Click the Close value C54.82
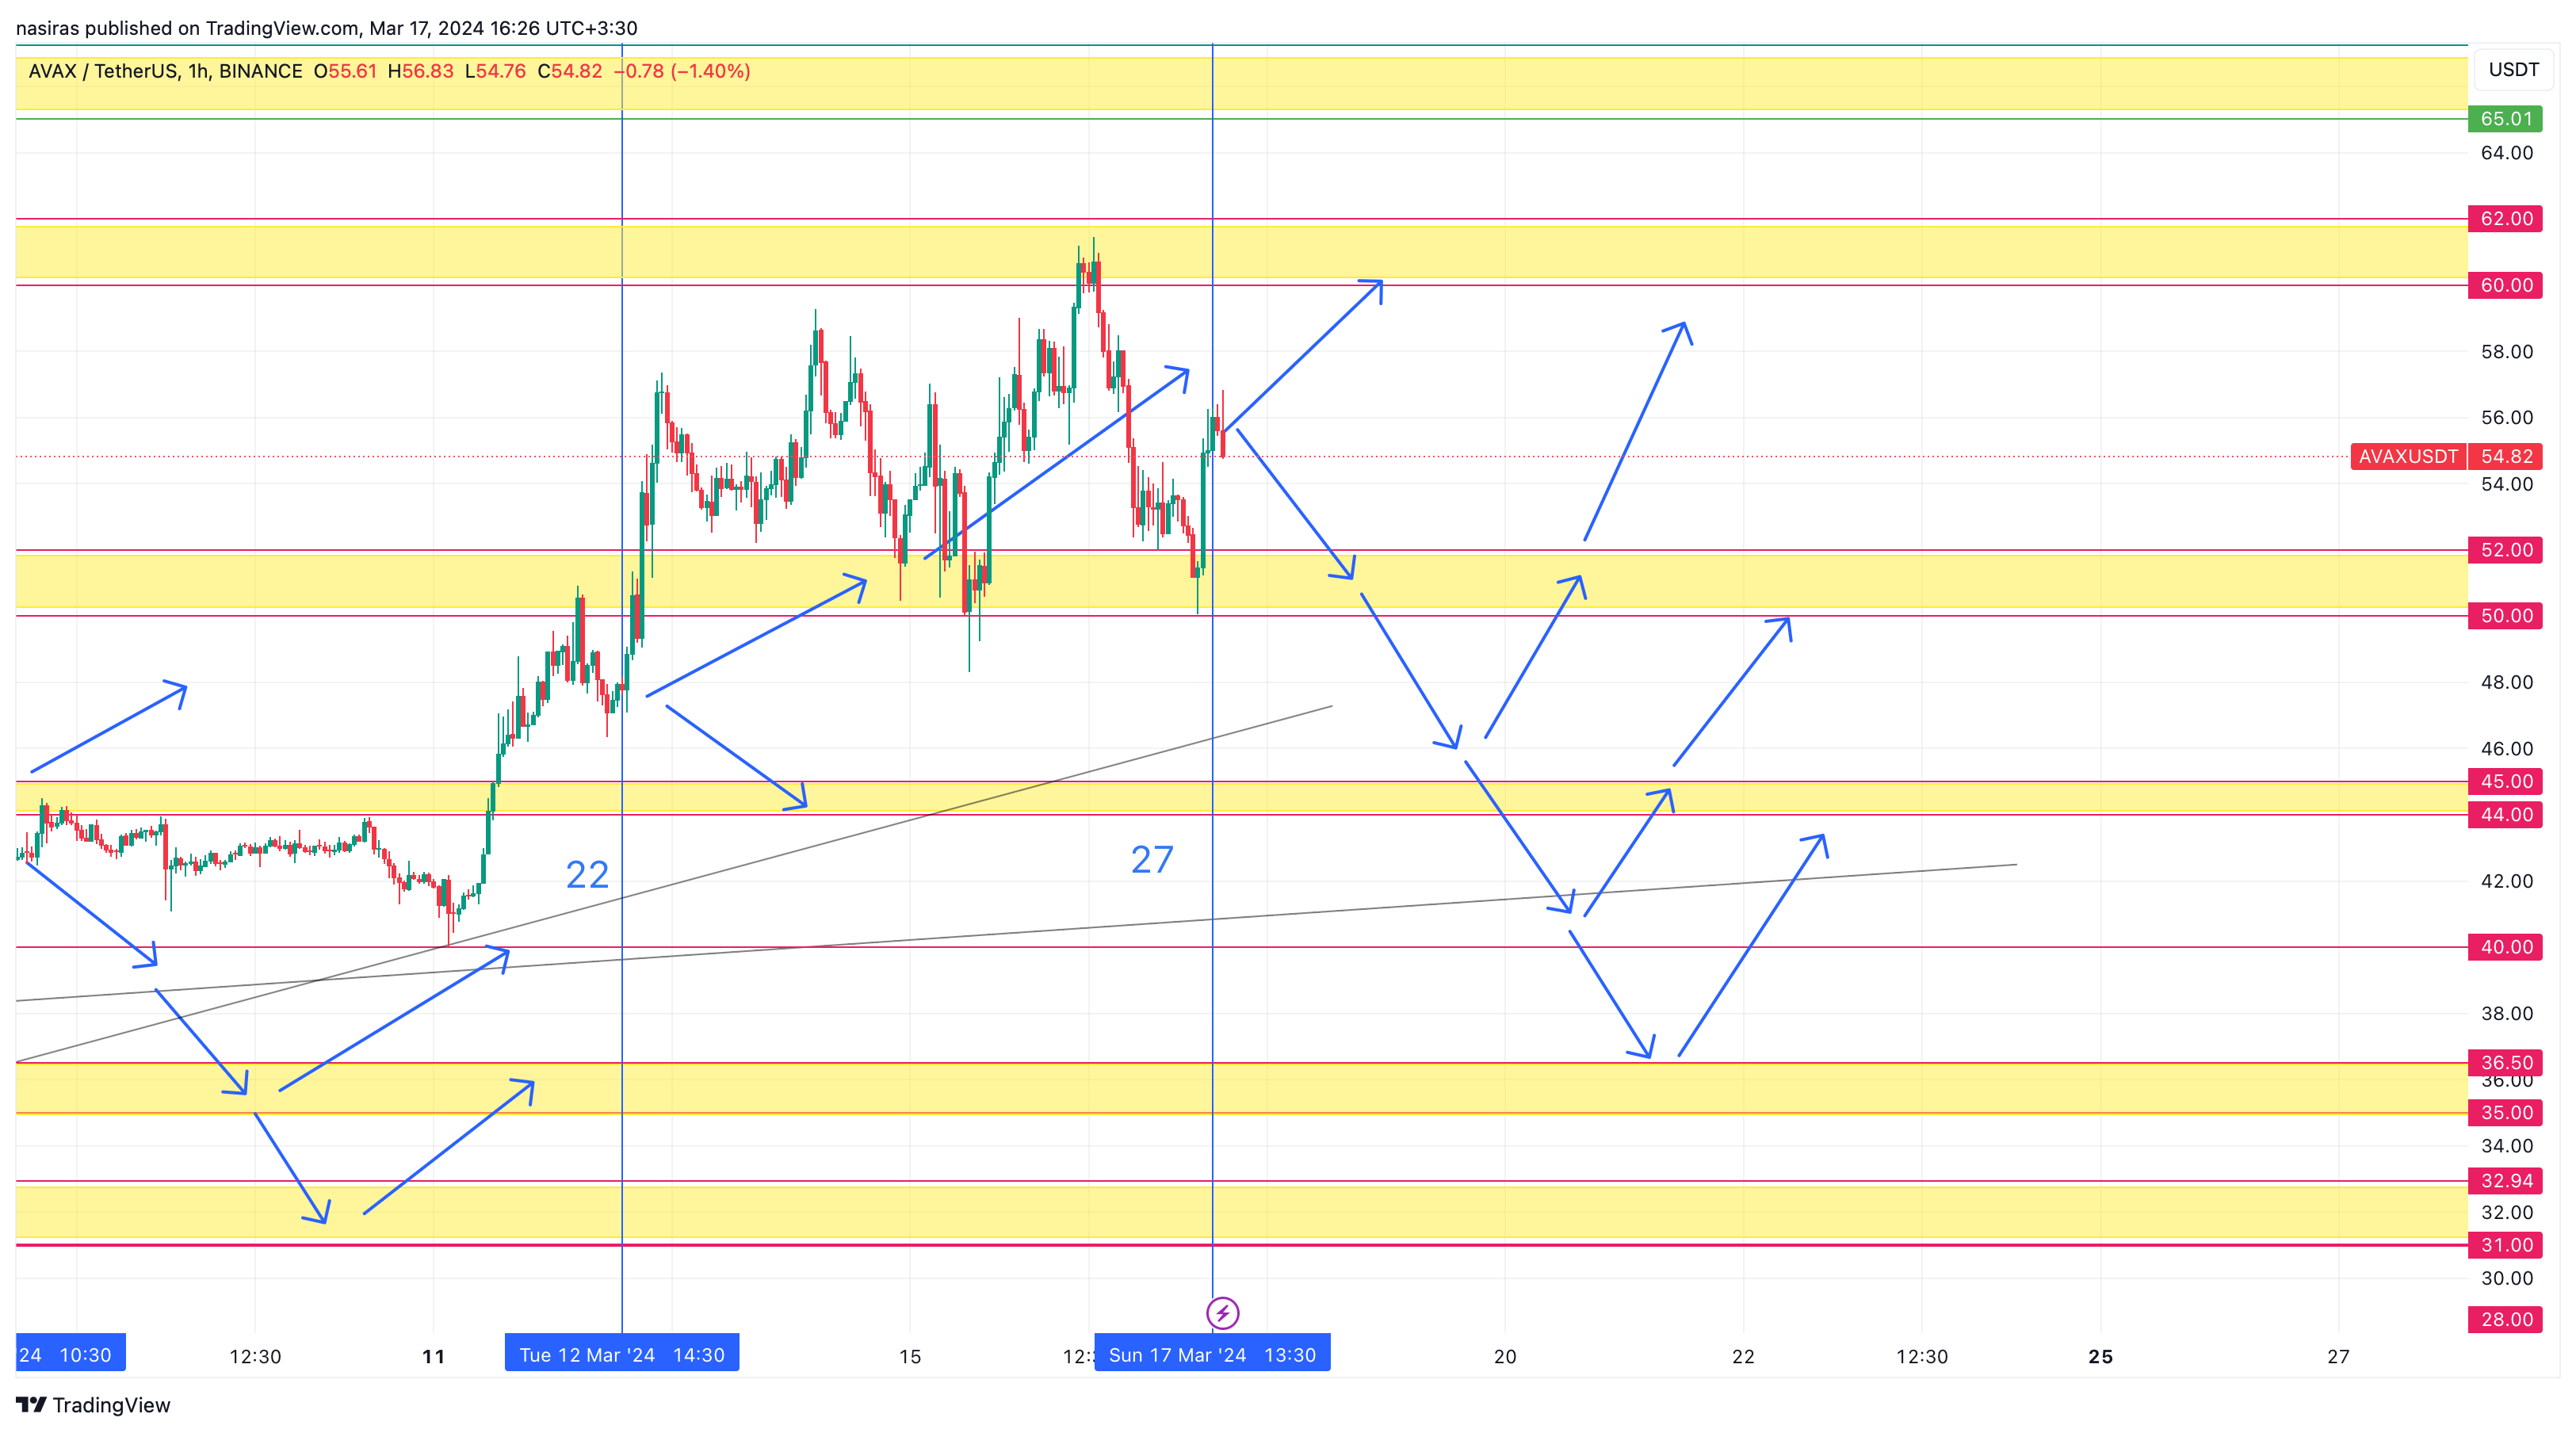2576x1433 pixels. [x=570, y=71]
